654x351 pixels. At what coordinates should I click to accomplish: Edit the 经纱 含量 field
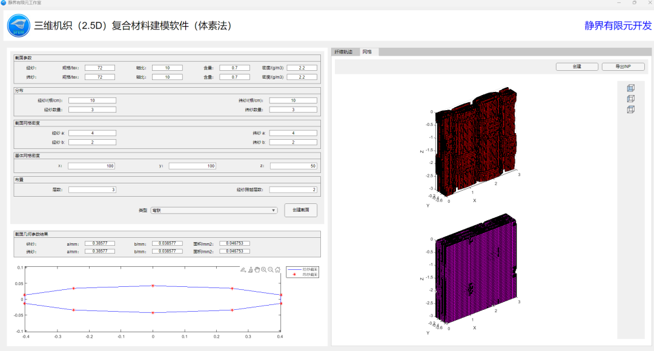pyautogui.click(x=235, y=68)
